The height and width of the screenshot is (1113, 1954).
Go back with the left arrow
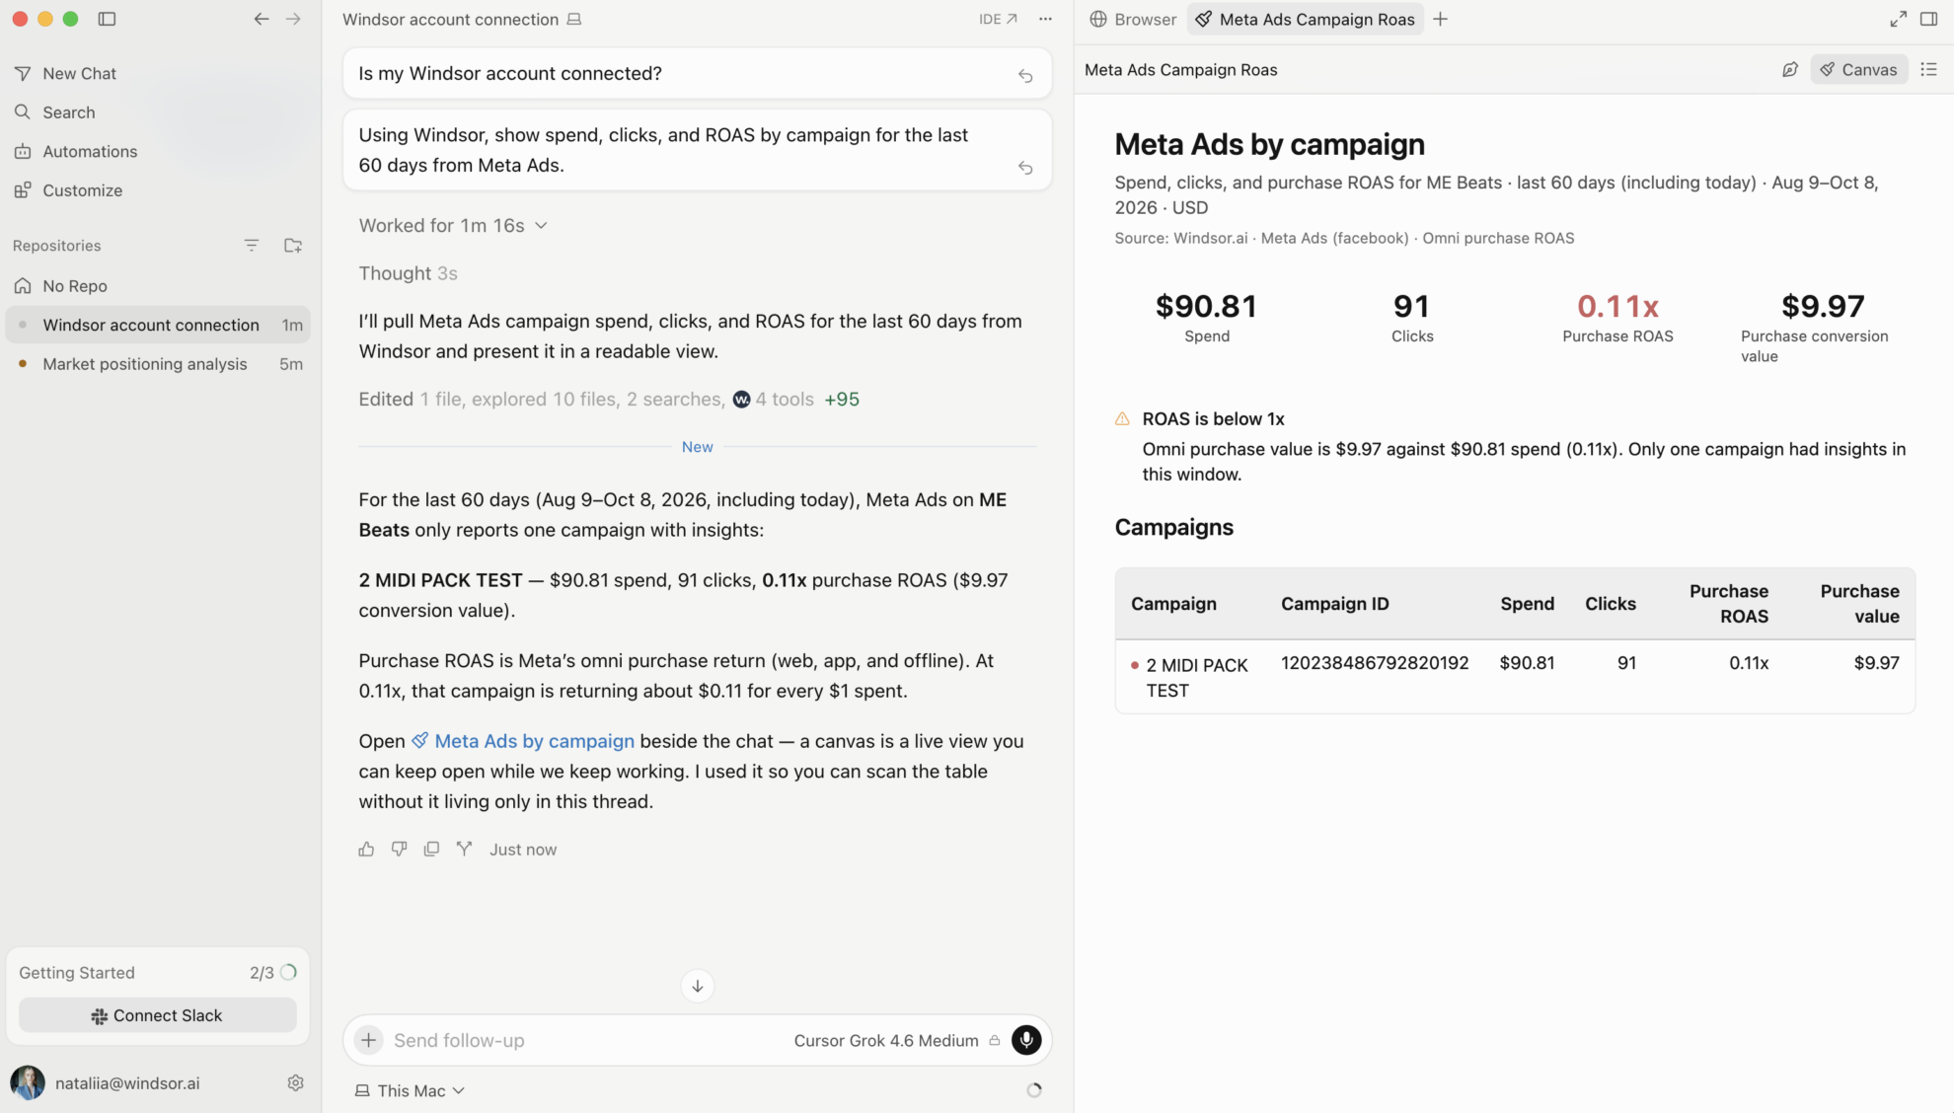(261, 19)
